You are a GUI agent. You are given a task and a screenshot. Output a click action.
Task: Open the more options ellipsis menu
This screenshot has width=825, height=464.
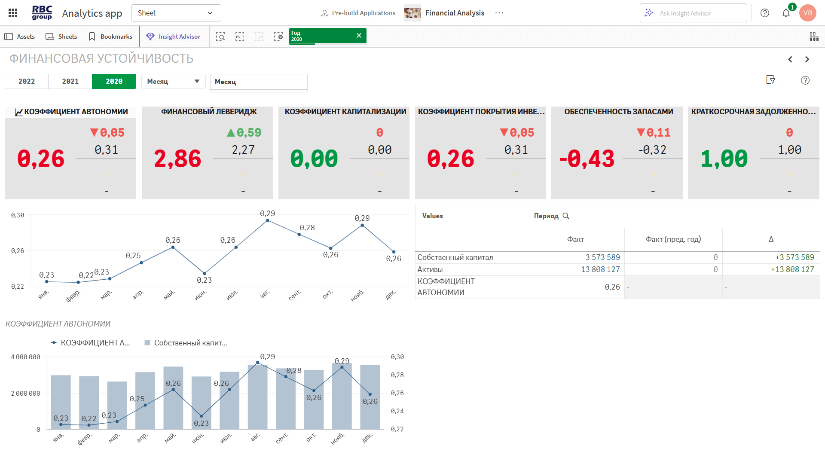499,13
